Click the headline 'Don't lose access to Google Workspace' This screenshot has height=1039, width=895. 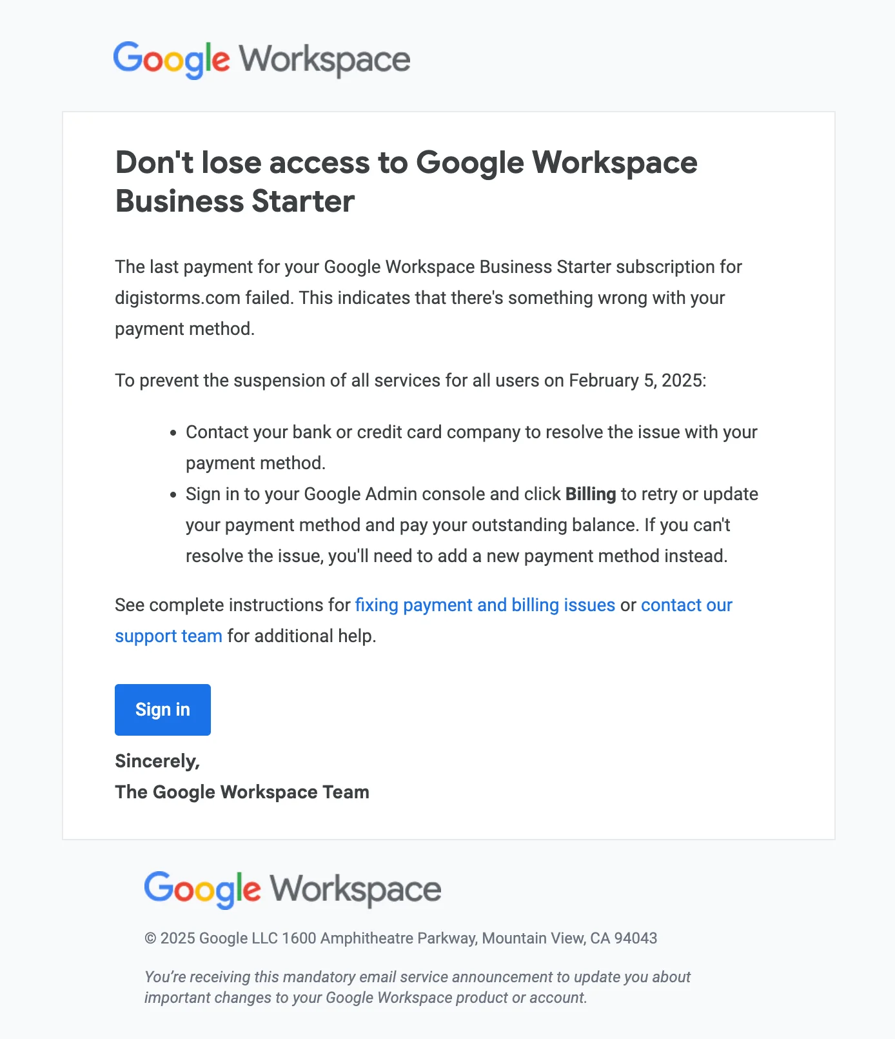406,163
